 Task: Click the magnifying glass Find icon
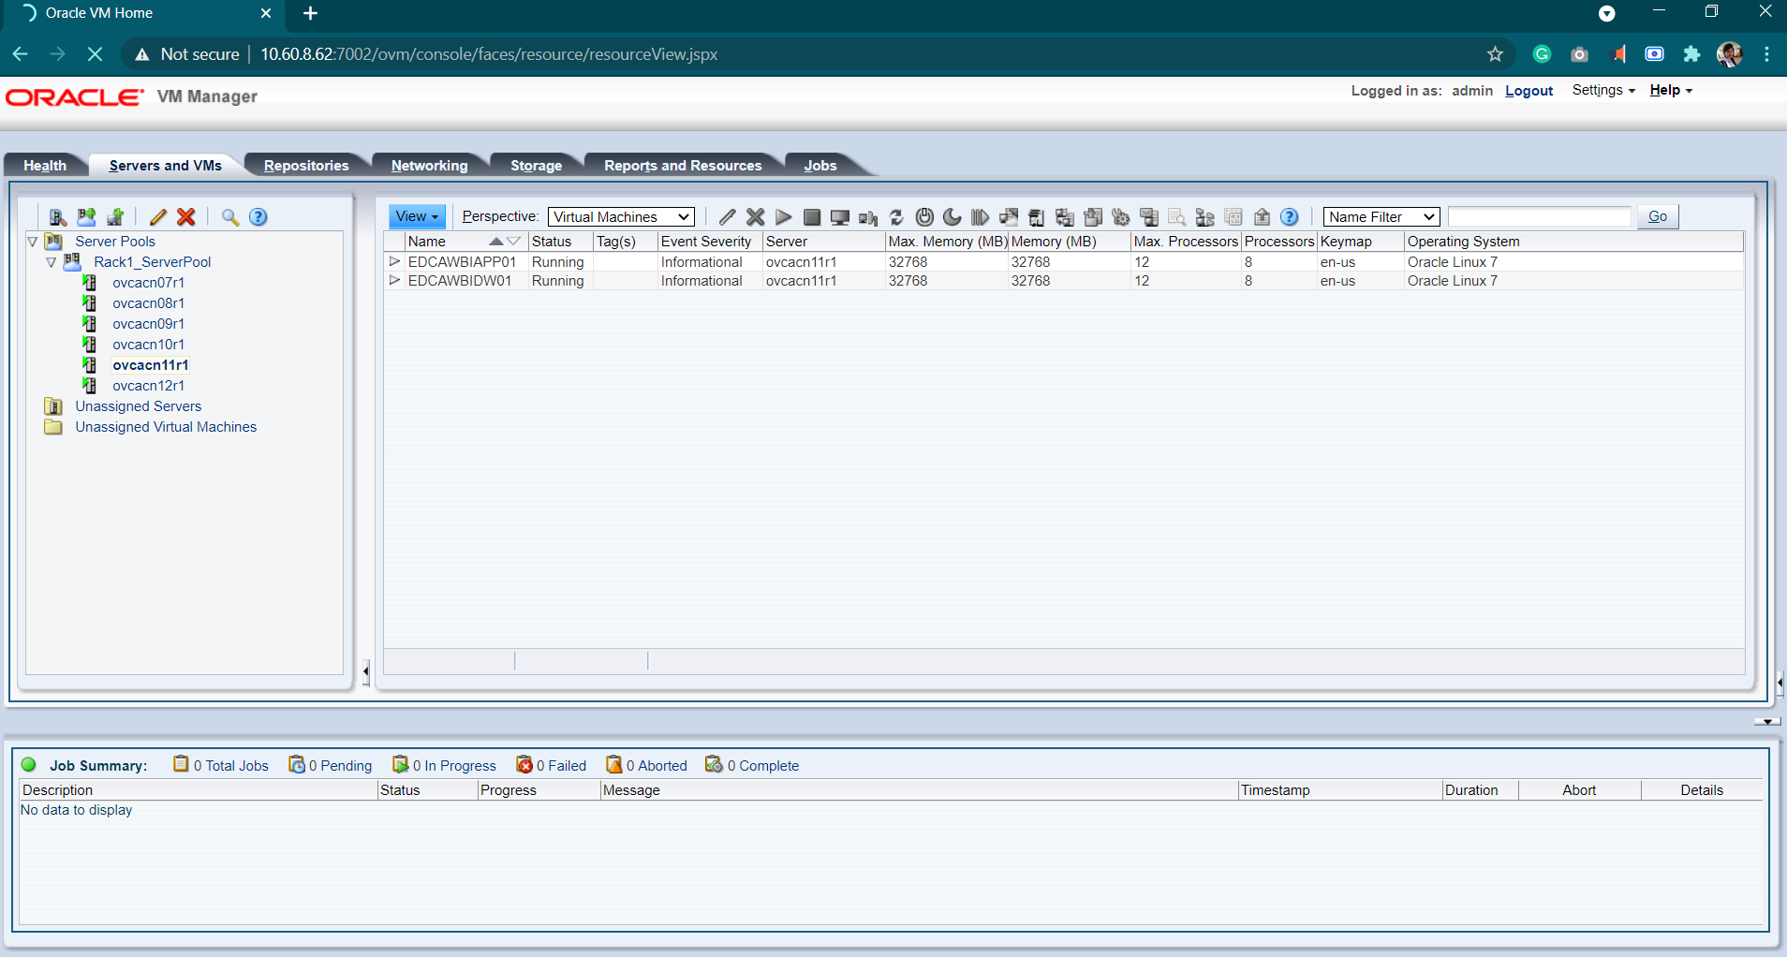click(x=230, y=217)
